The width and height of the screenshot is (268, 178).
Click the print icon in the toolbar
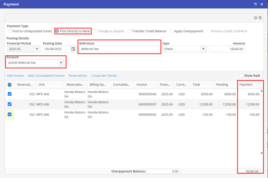click(255, 18)
